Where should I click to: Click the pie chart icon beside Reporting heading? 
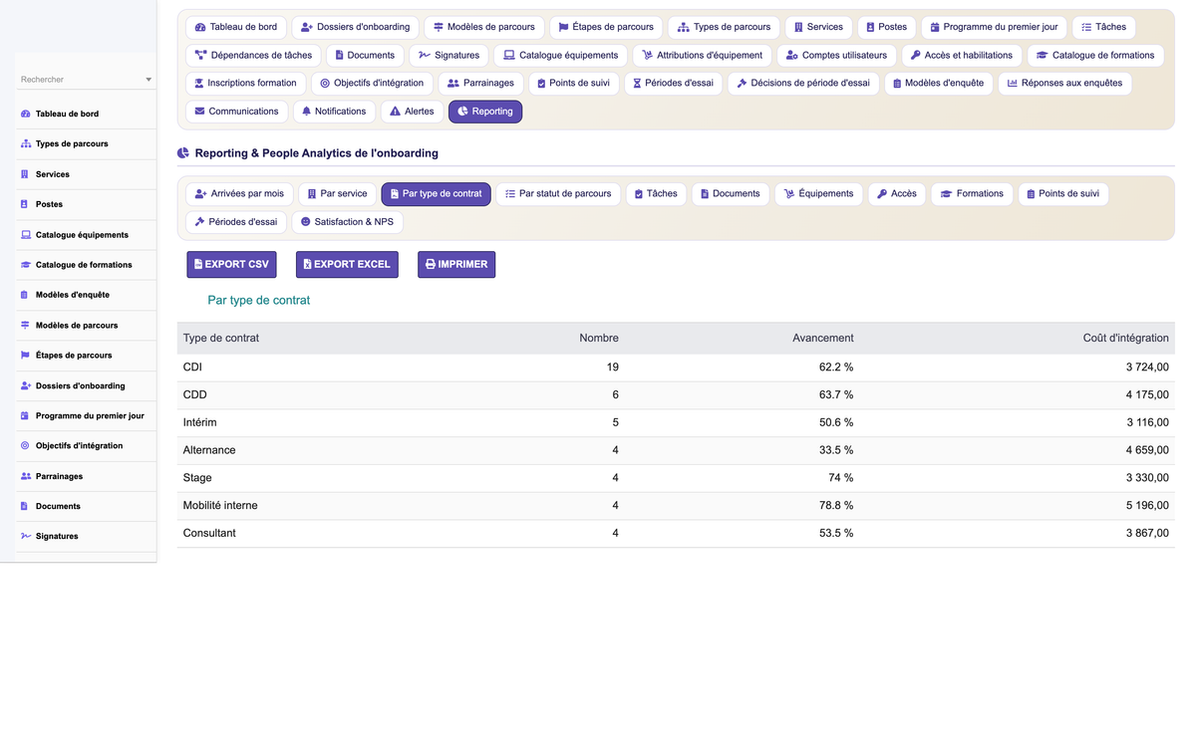click(x=183, y=153)
